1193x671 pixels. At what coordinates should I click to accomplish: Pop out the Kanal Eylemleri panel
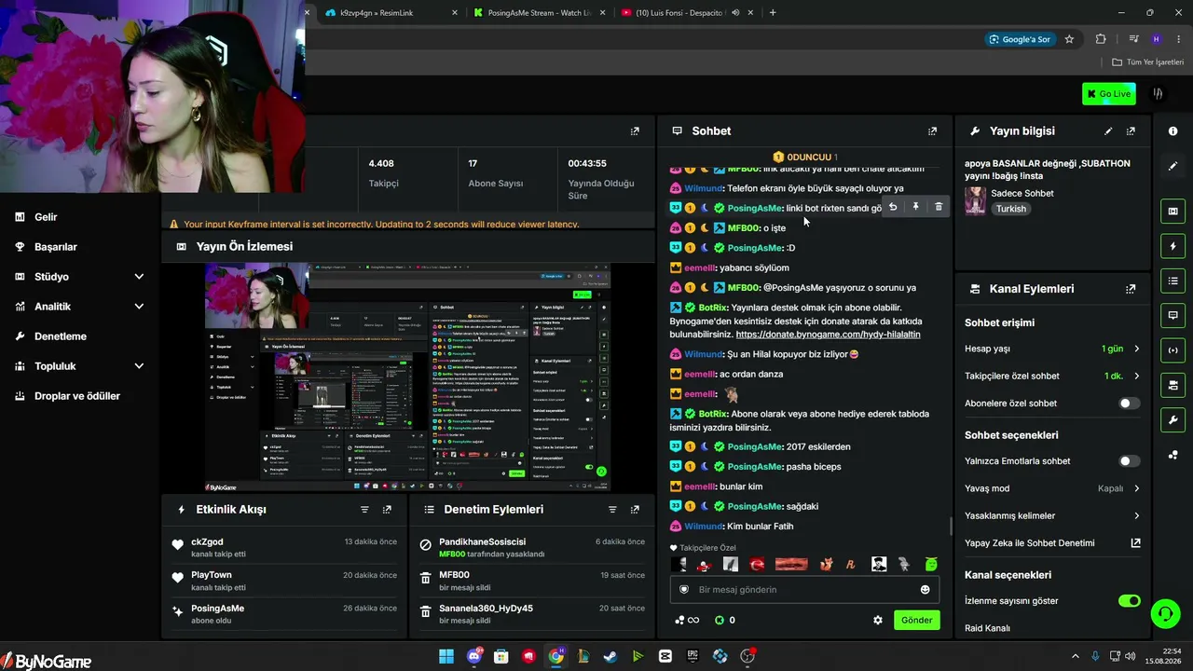point(1131,289)
